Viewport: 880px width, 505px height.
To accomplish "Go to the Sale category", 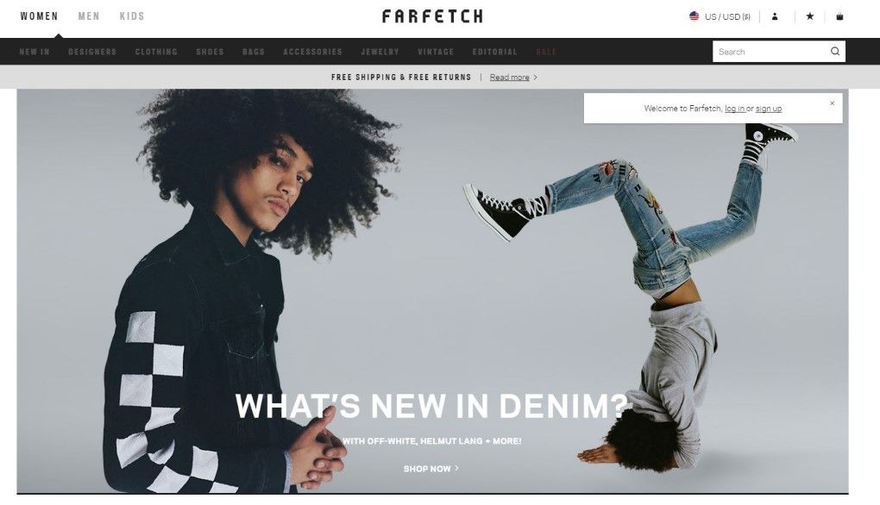I will click(546, 52).
